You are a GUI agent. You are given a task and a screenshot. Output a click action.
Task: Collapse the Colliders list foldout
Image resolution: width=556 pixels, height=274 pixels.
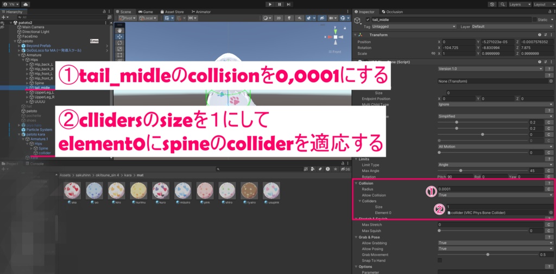tap(359, 201)
